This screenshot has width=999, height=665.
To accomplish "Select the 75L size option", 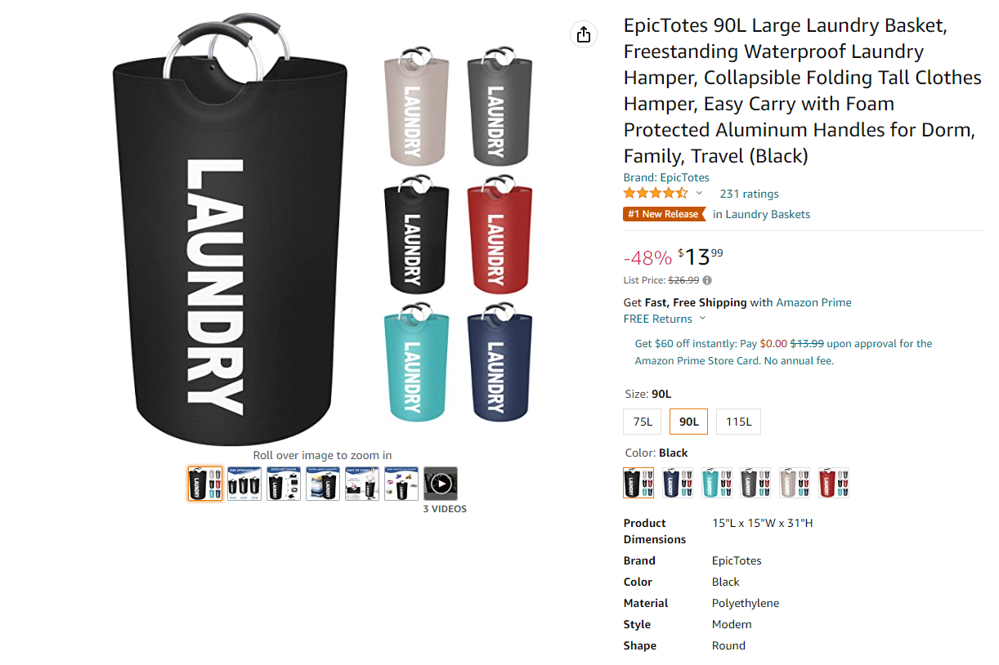I will [x=642, y=422].
